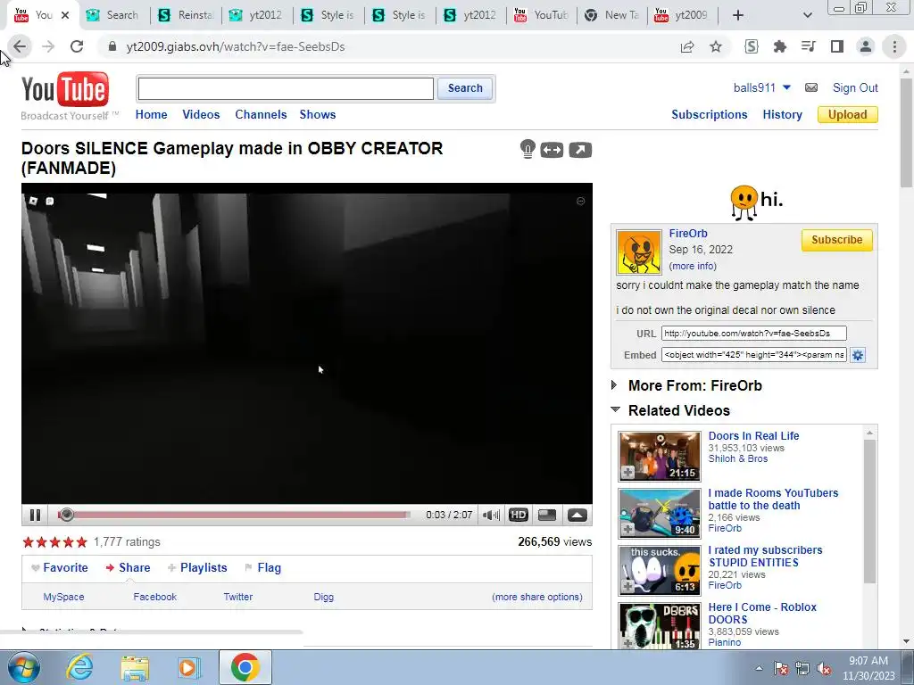
Task: Click the pop-up arrow button in player
Action: (x=577, y=515)
